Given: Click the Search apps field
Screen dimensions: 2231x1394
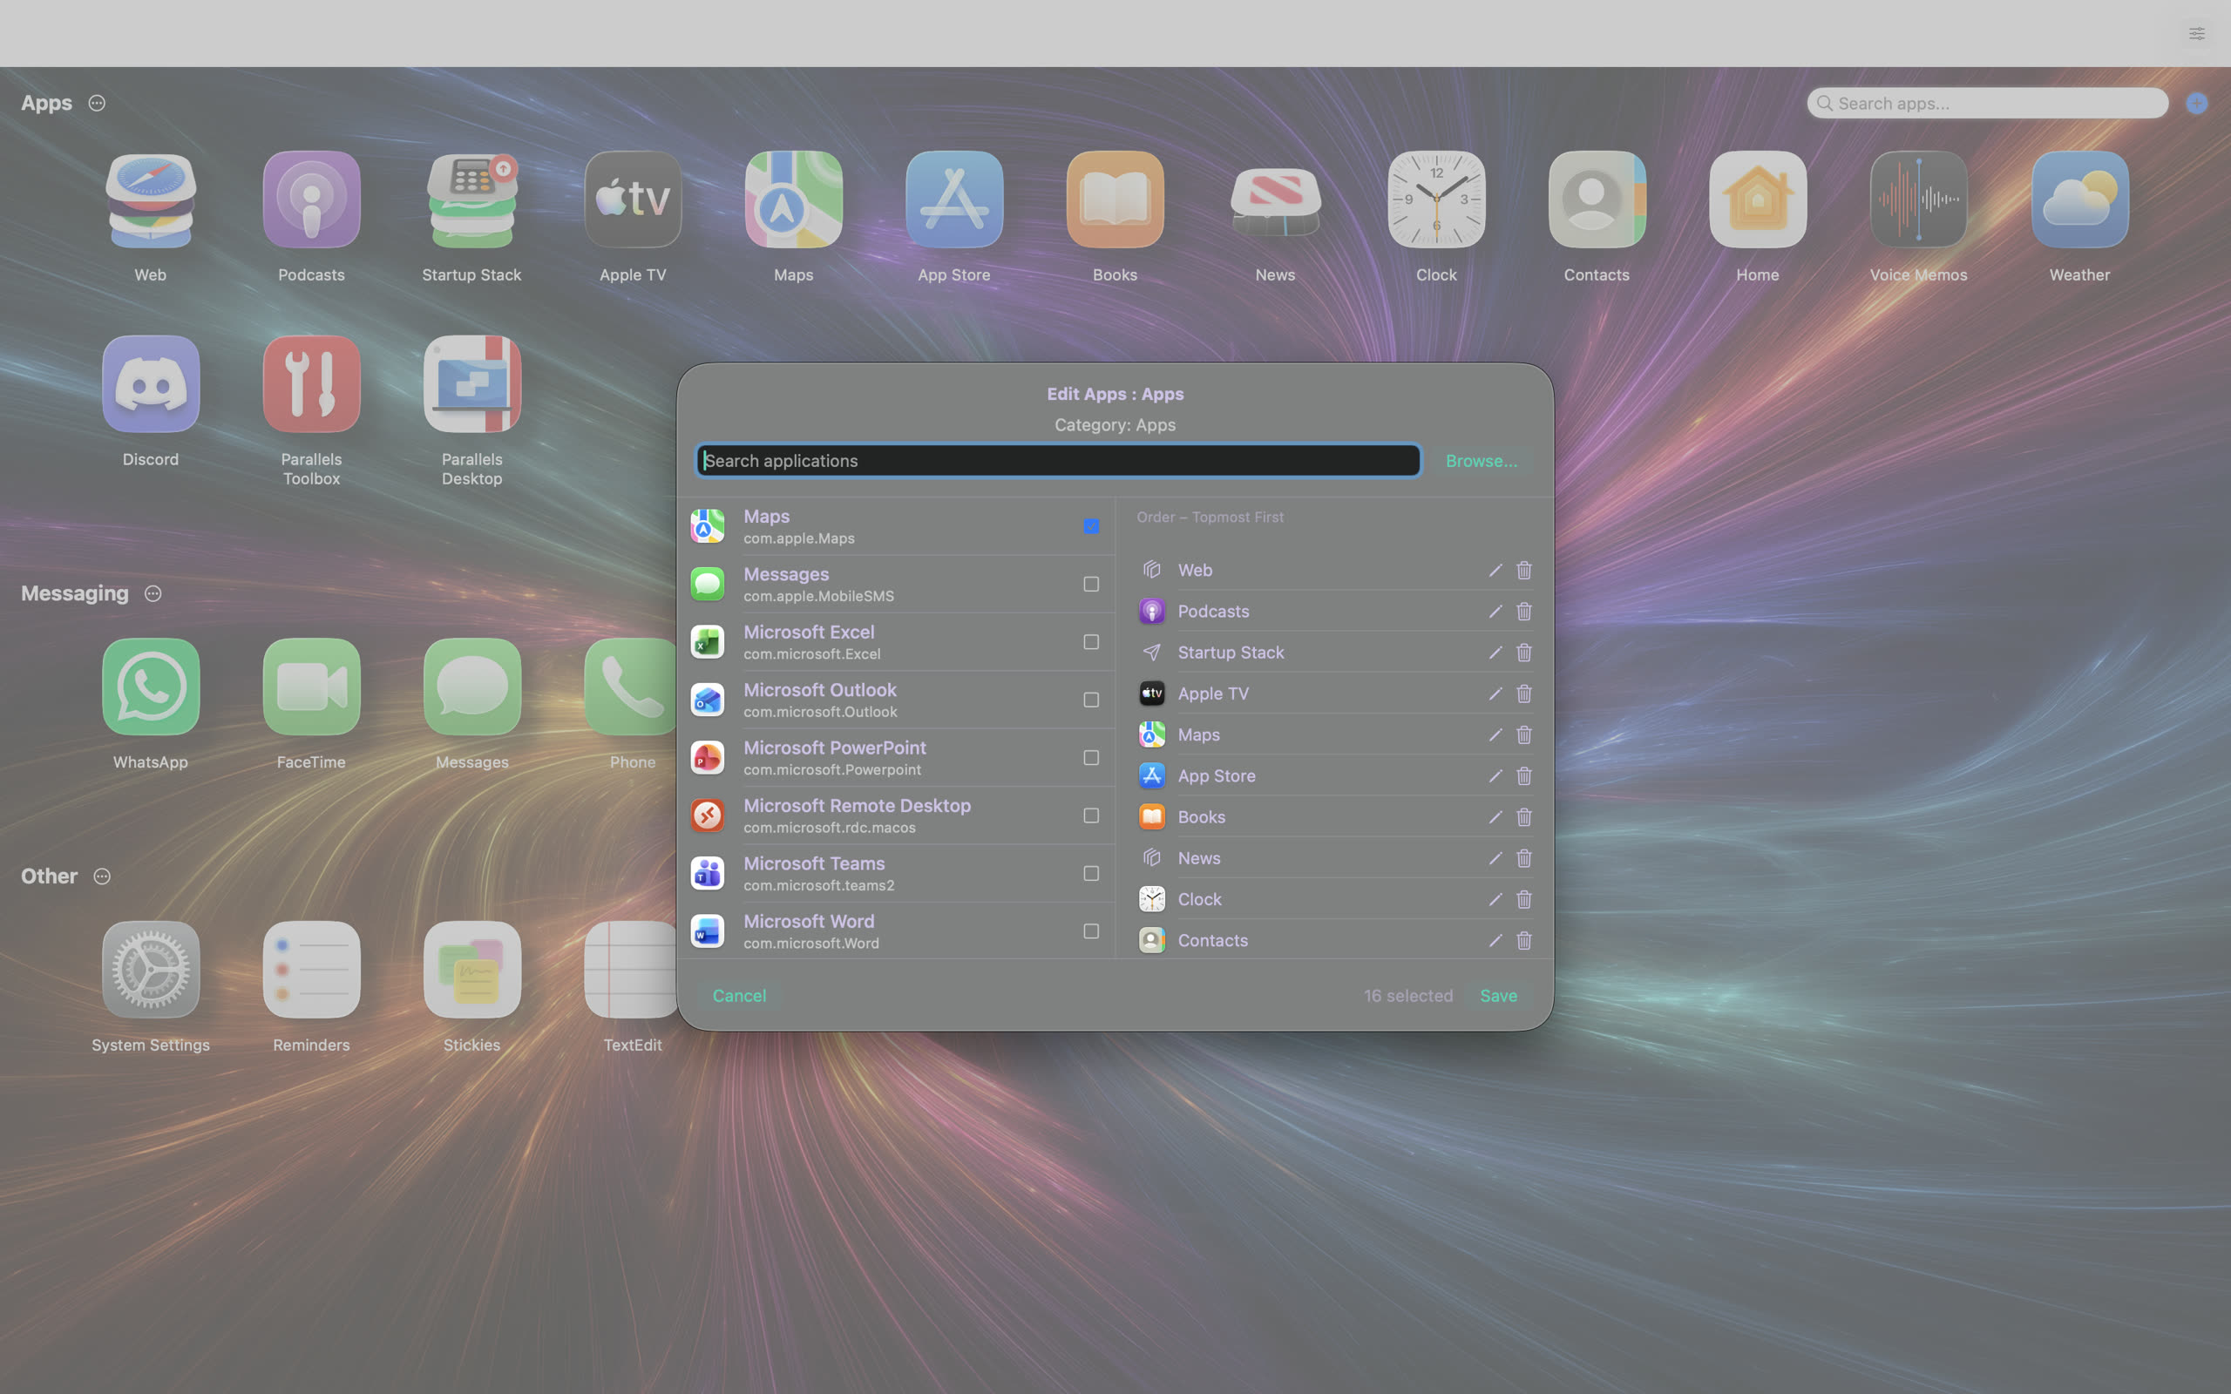Looking at the screenshot, I should tap(1988, 104).
